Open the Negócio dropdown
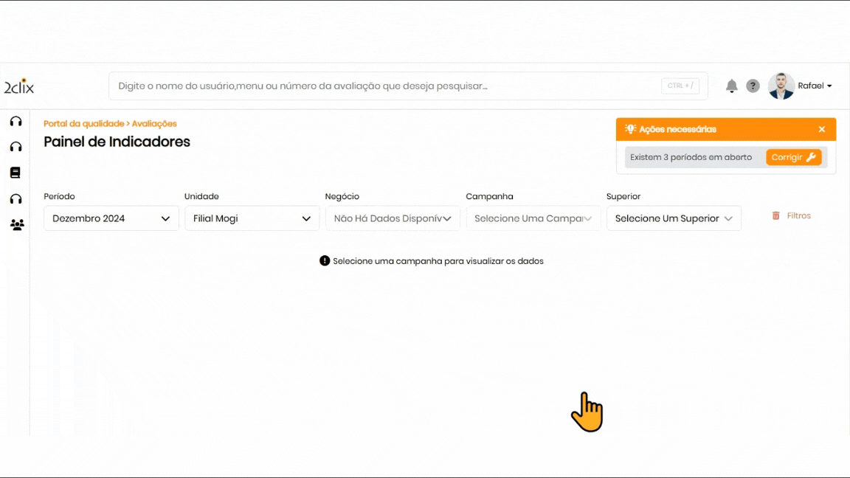Viewport: 850px width, 478px height. click(x=393, y=218)
